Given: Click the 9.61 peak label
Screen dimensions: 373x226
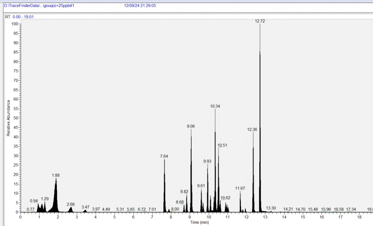Looking at the screenshot, I should tap(201, 186).
